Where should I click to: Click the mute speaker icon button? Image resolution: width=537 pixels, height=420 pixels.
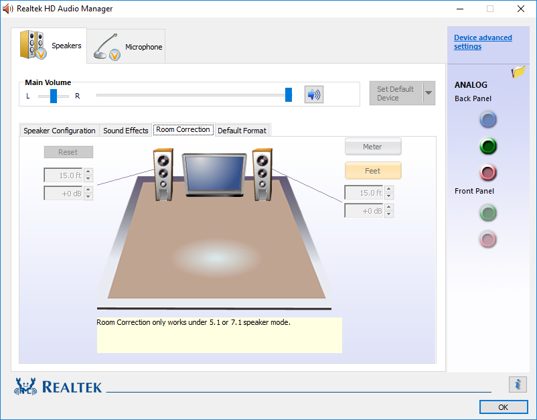pyautogui.click(x=314, y=94)
